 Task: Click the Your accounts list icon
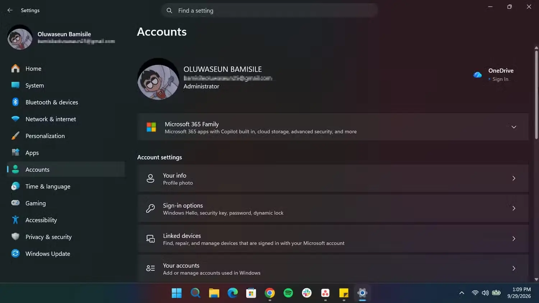click(x=151, y=268)
